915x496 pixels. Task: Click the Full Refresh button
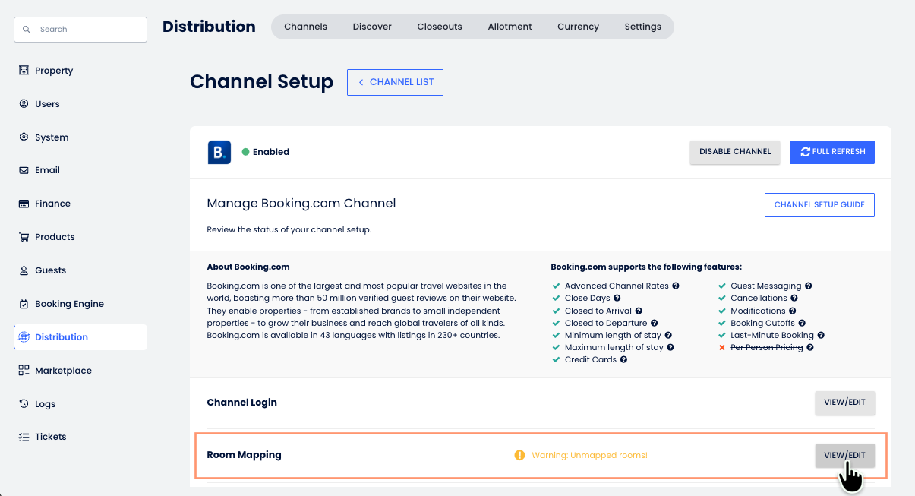832,152
